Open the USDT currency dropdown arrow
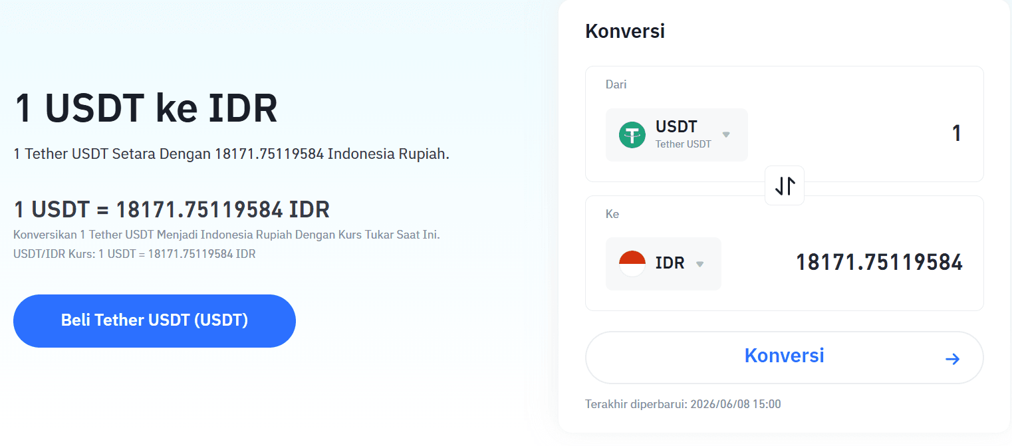The width and height of the screenshot is (1012, 446). coord(726,134)
